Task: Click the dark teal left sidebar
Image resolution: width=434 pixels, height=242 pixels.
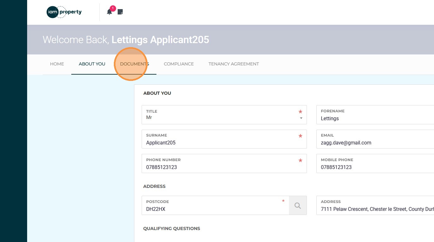Action: tap(14, 126)
